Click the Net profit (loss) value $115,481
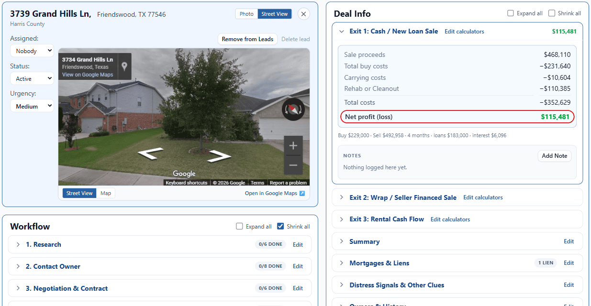This screenshot has width=591, height=306. (556, 117)
